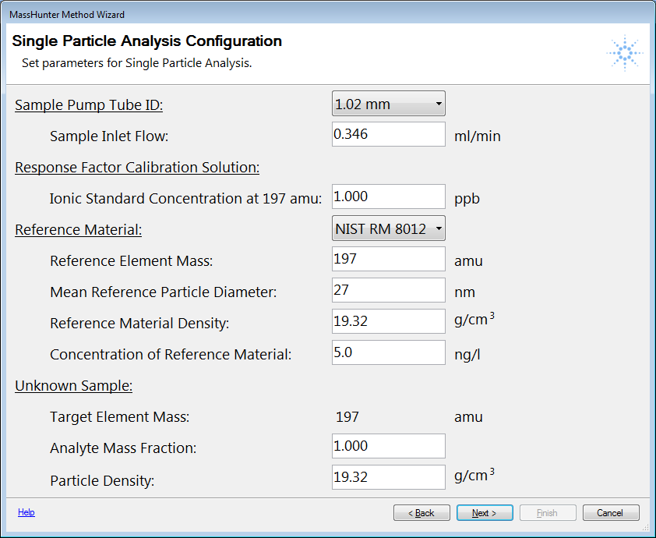Screen dimensions: 656x538
Task: Click the Unknown Sample section heading
Action: [74, 386]
